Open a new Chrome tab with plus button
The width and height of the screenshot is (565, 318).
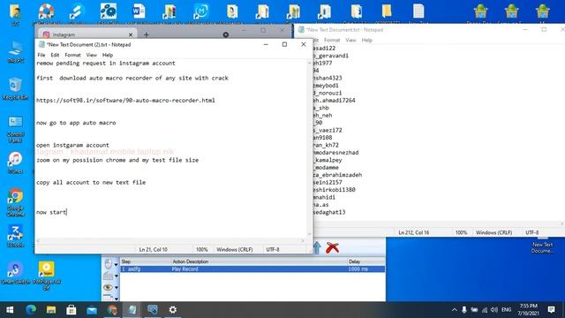147,34
